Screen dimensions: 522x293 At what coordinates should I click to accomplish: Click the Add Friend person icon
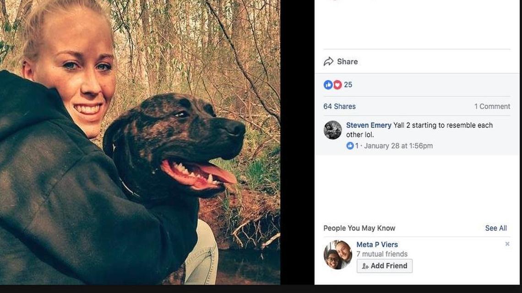pos(365,266)
